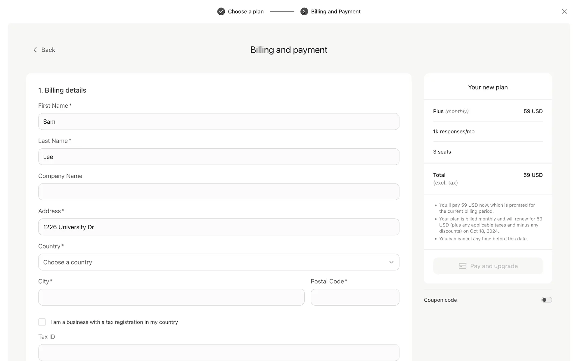Screen dimensions: 578x361
Task: Click the close X icon
Action: [x=564, y=11]
